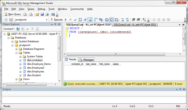Display the Estimated Execution Plan
Screen dimensions: 188x110
point(80,20)
